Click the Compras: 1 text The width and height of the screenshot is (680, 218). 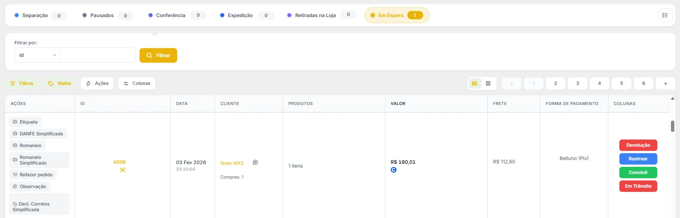coord(232,177)
